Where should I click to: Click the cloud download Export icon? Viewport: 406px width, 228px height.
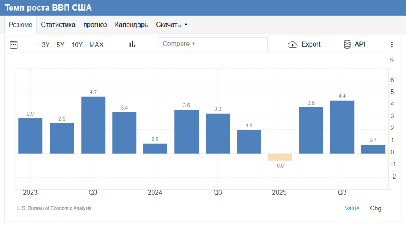pyautogui.click(x=292, y=45)
